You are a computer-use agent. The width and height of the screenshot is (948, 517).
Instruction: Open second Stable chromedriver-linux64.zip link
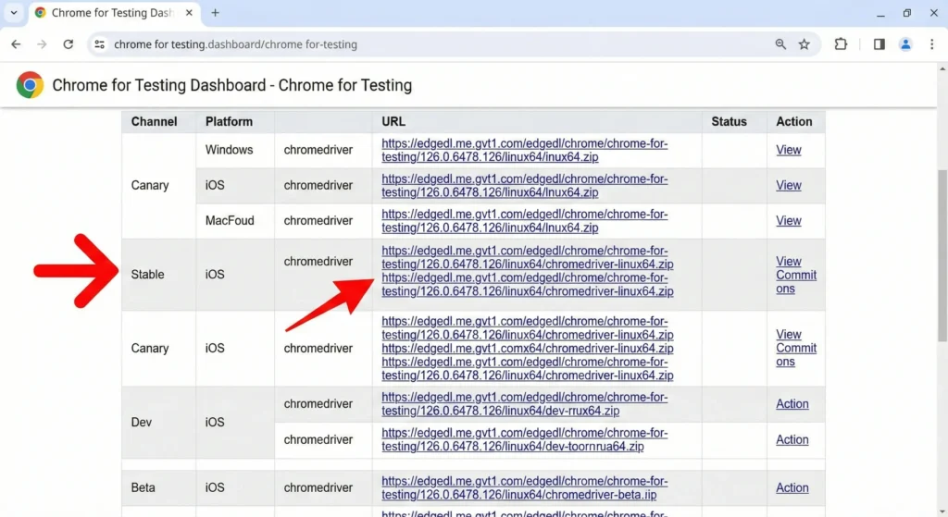527,285
